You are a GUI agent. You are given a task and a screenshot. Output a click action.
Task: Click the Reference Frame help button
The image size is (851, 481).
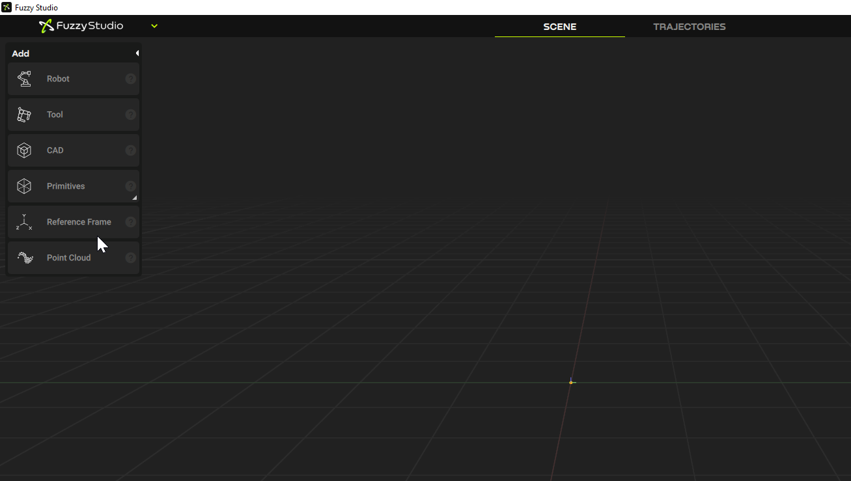[130, 222]
